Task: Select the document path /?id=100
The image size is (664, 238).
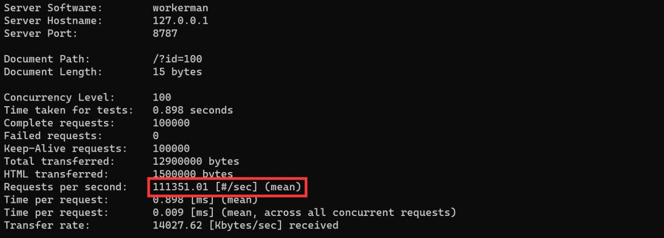Action: 177,59
